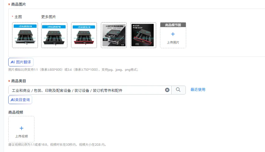This screenshot has width=265, height=152.
Task: Click the plus icon above 上传视频
Action: pos(22,128)
